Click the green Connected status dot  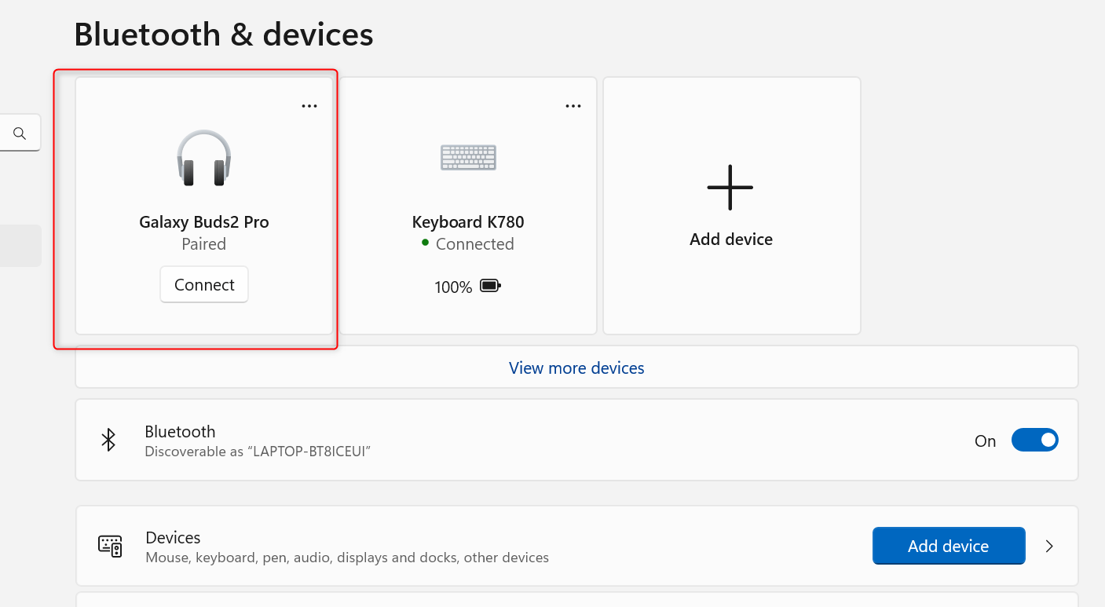426,243
